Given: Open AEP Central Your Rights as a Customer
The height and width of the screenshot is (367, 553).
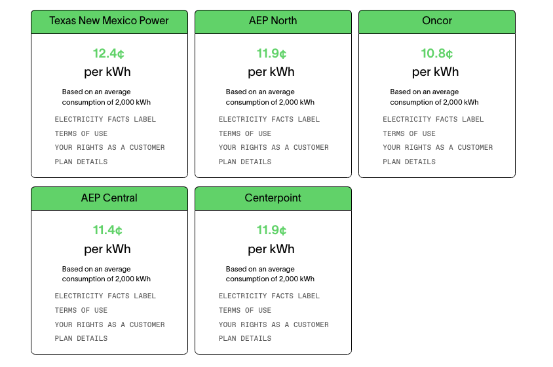Looking at the screenshot, I should [x=109, y=324].
